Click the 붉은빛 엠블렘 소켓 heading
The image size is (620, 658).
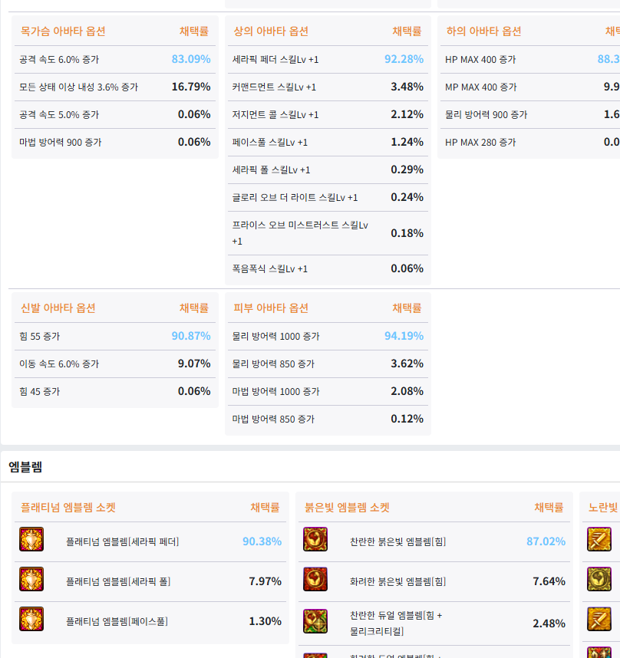347,508
